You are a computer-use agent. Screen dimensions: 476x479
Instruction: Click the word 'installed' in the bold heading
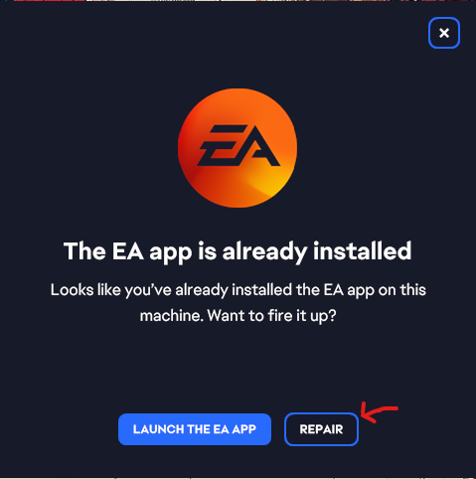pos(363,250)
